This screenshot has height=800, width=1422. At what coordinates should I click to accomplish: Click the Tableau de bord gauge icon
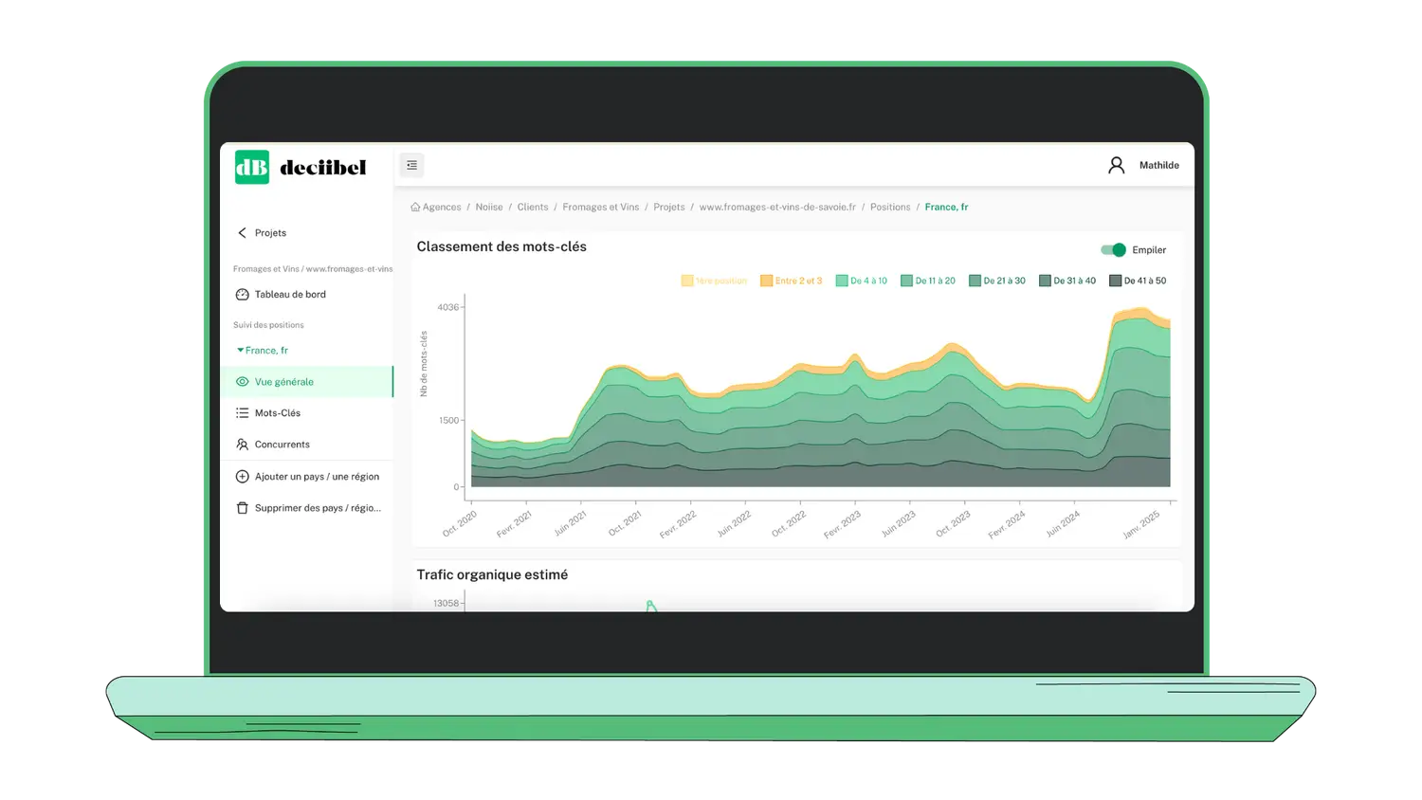(x=242, y=295)
